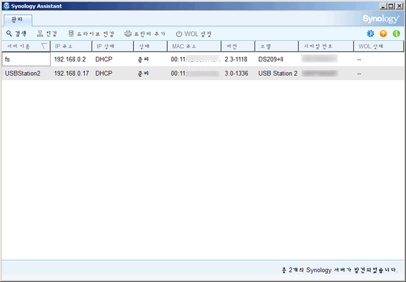Sort by the 버전 column header

click(x=238, y=46)
